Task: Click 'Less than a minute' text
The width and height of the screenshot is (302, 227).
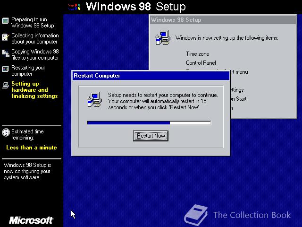Action: pyautogui.click(x=32, y=148)
